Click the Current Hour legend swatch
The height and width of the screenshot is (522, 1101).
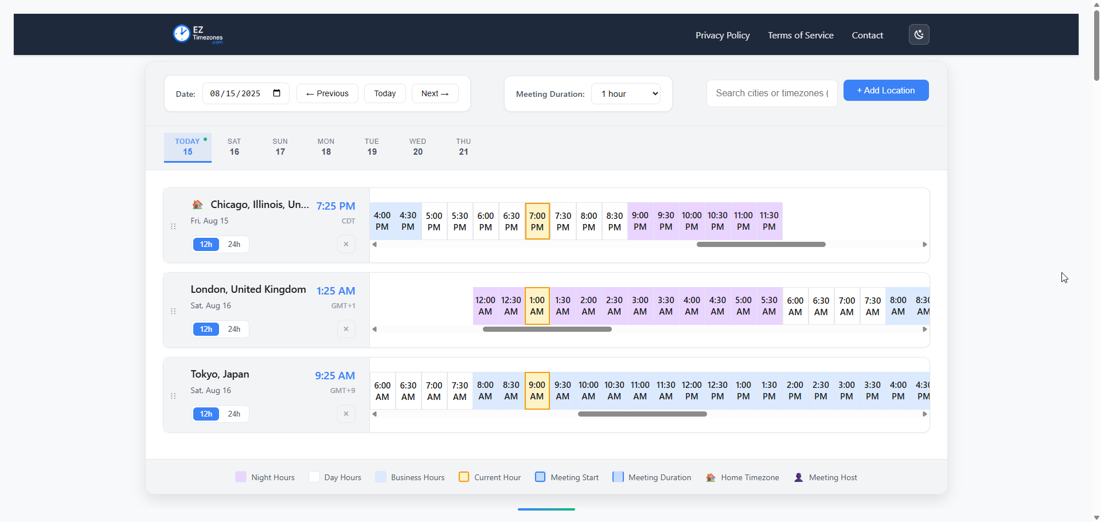click(x=464, y=477)
